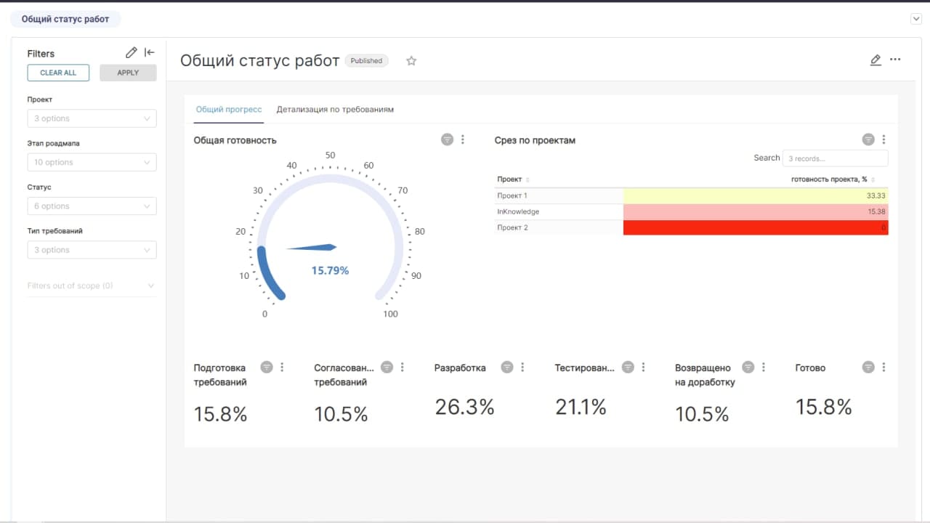The width and height of the screenshot is (930, 523).
Task: Click filter badge icon on Разработка card
Action: (507, 368)
